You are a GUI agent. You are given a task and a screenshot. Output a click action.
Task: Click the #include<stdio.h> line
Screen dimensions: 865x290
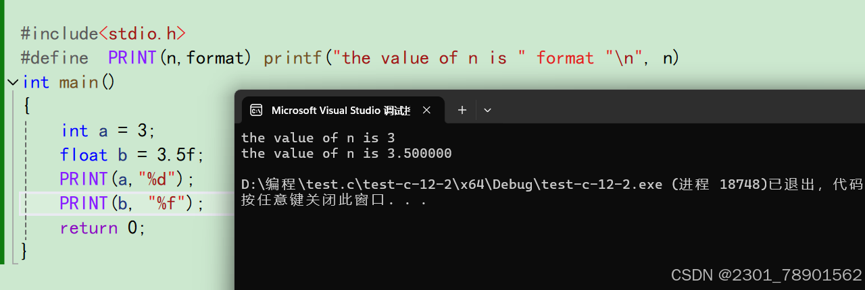click(x=103, y=34)
